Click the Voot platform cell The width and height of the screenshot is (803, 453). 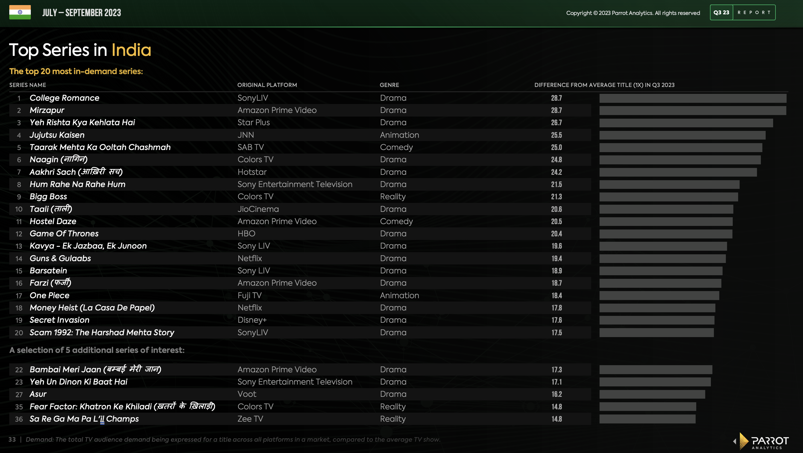[x=247, y=394]
